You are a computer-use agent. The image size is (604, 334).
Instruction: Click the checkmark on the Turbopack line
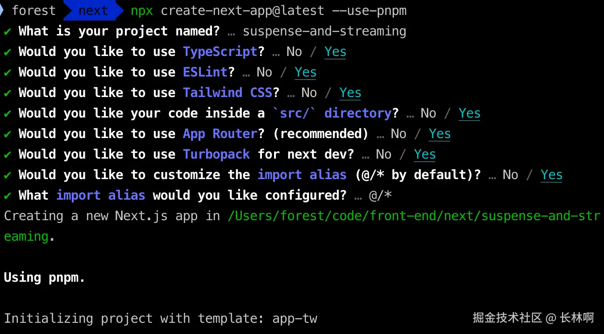(7, 154)
